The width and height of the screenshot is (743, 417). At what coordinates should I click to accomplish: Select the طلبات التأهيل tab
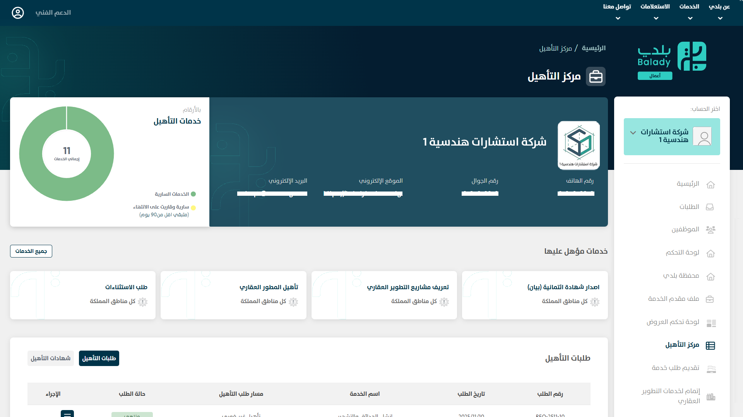99,358
